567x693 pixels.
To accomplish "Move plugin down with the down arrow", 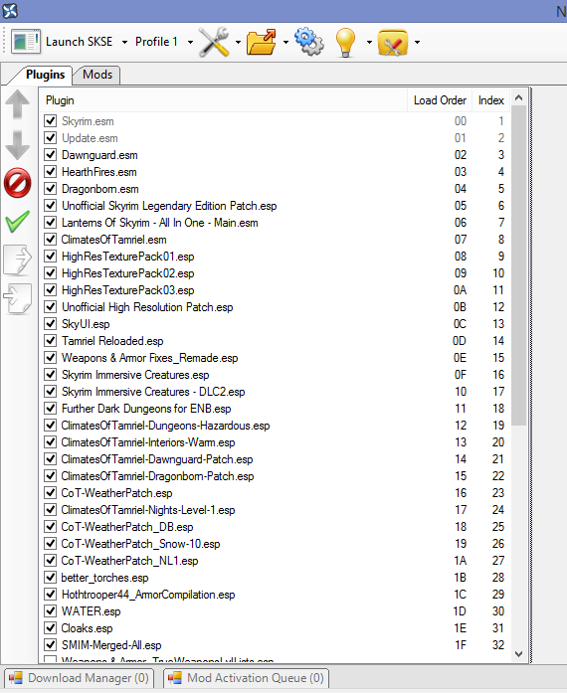I will tap(18, 145).
